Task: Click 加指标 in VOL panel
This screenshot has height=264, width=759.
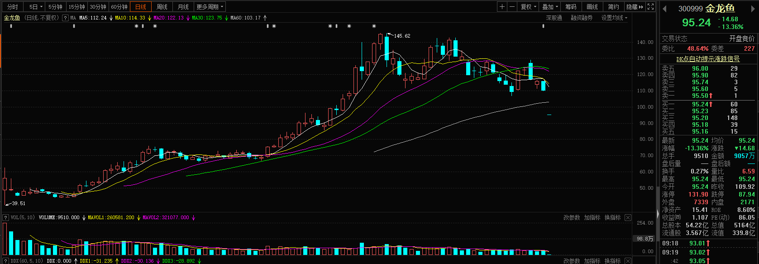Action: [x=592, y=217]
